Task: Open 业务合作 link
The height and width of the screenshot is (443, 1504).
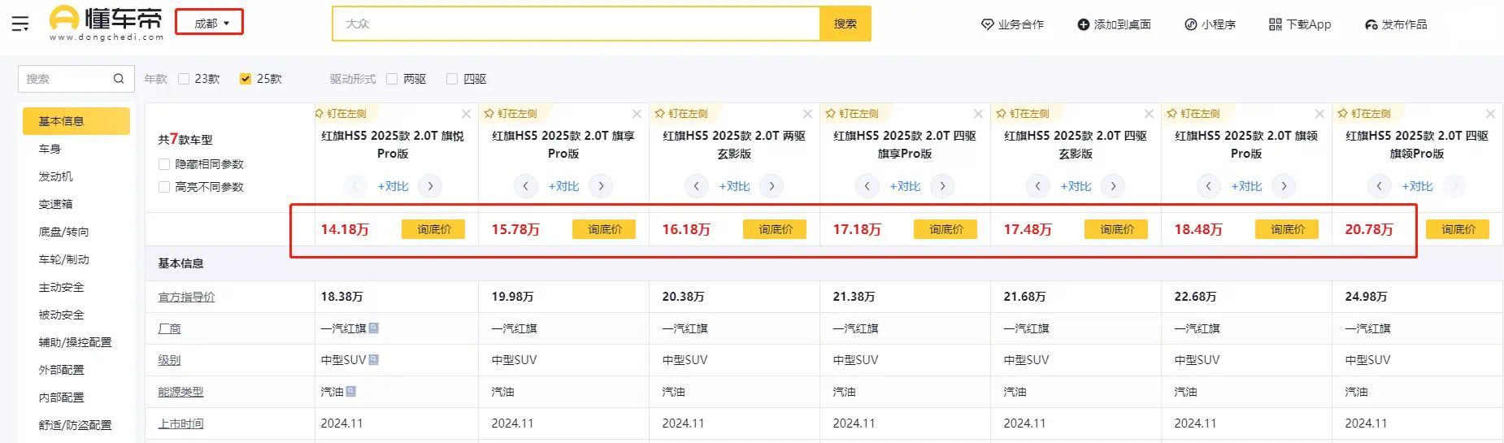Action: (x=1012, y=24)
